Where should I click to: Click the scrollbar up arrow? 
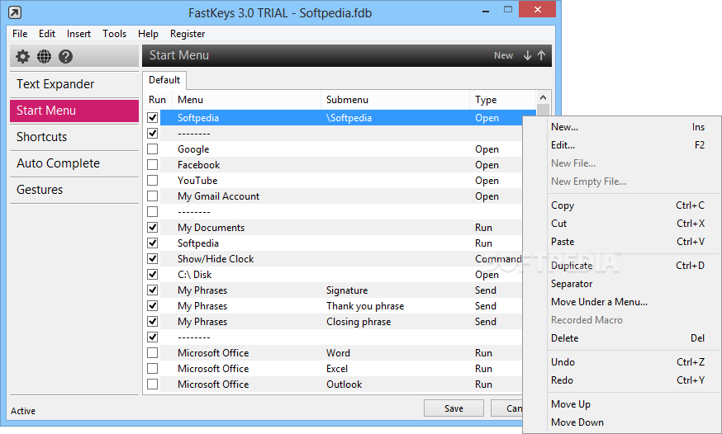(544, 97)
